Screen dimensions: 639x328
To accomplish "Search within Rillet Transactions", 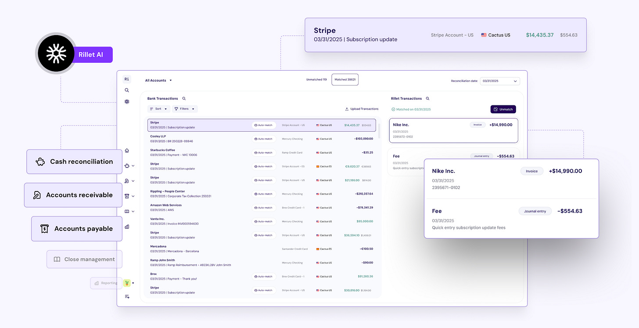I will pos(427,99).
